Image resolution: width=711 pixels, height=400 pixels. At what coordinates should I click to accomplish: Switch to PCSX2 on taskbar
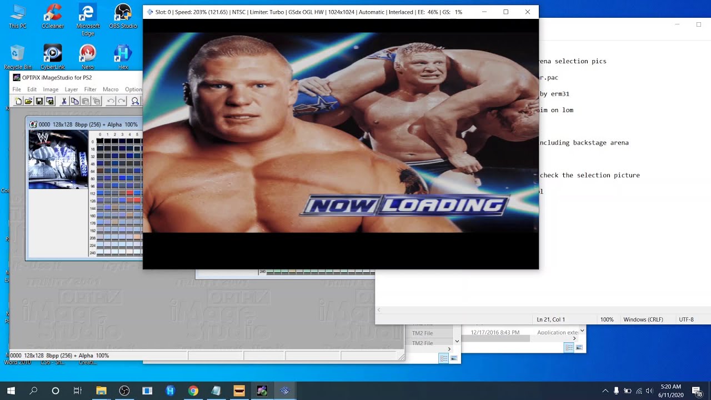[285, 391]
